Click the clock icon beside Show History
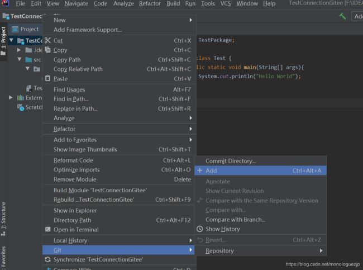363x270 pixels. coord(199,229)
